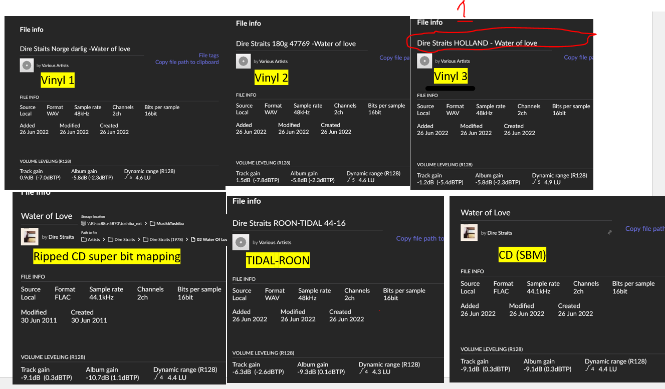Click the folder icon next to Artists

(x=84, y=239)
